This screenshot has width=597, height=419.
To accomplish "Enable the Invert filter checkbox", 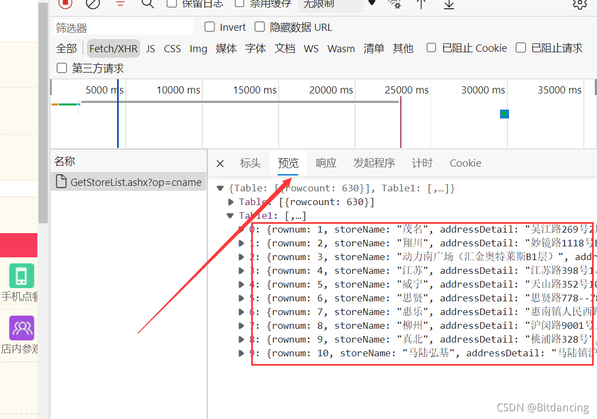I will tap(209, 27).
